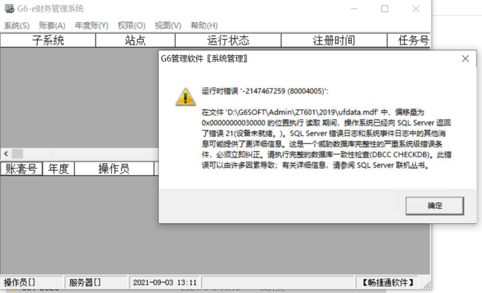Select the 年度 column header
Screen dimensions: 482x293
(58, 169)
